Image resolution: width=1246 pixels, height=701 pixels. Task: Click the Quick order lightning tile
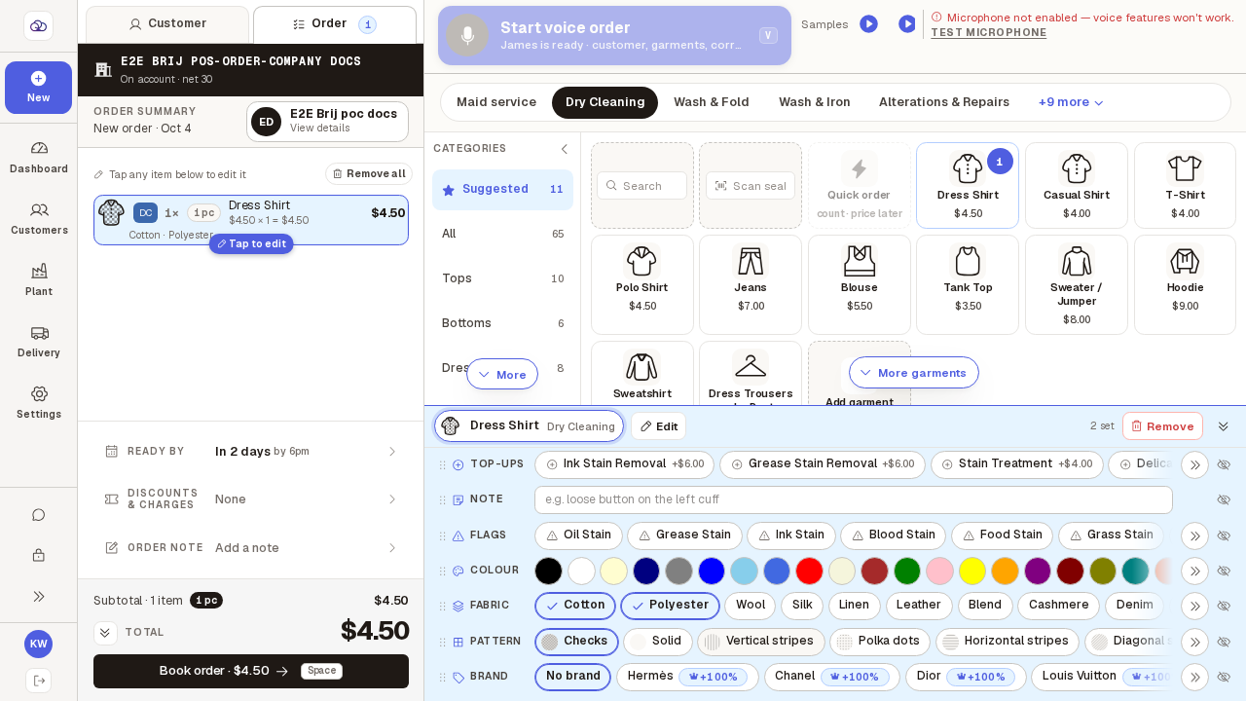(x=860, y=186)
